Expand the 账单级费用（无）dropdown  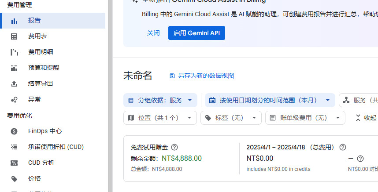click(x=305, y=118)
